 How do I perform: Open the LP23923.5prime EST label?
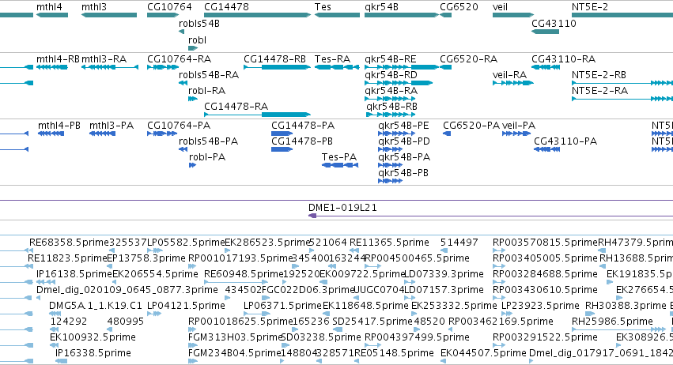point(540,306)
